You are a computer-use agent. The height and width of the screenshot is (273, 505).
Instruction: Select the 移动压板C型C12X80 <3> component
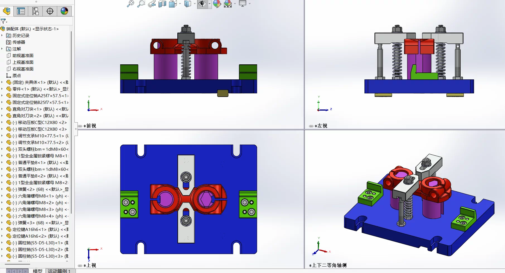(x=37, y=129)
